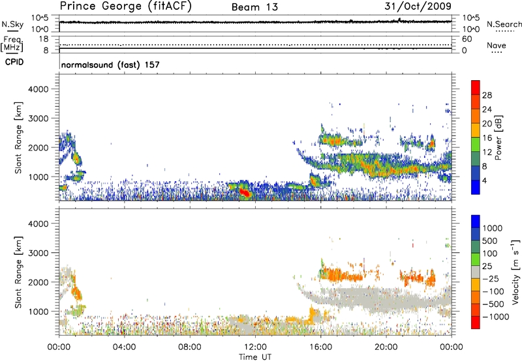Click the Power panel 'Slant Range [km]' label
This screenshot has width=522, height=361.
point(18,137)
